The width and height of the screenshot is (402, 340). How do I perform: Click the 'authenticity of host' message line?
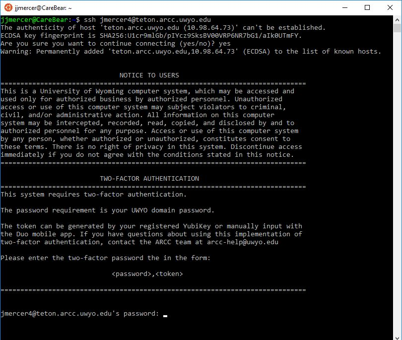coord(163,28)
